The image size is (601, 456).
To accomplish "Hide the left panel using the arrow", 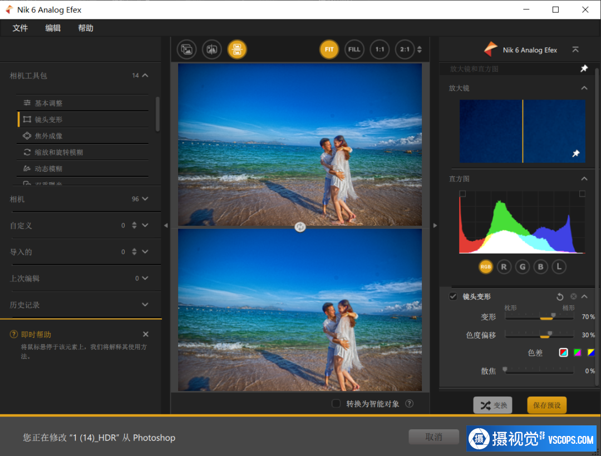I will (166, 226).
